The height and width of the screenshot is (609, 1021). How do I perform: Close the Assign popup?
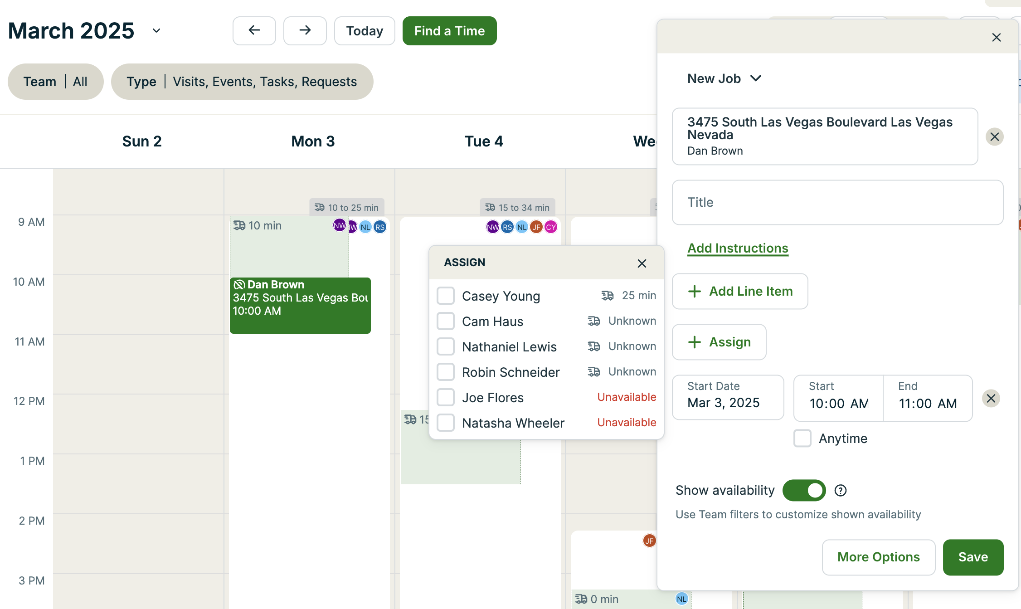pos(642,263)
